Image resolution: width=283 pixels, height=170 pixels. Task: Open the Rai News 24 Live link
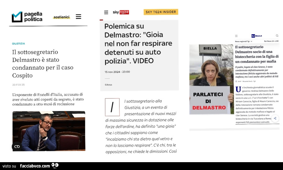pos(271,41)
